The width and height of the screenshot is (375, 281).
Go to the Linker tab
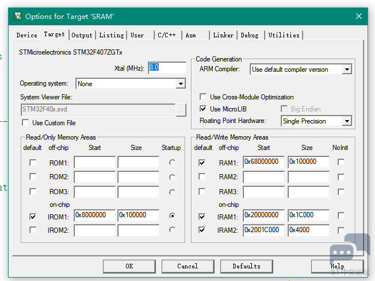click(x=223, y=35)
